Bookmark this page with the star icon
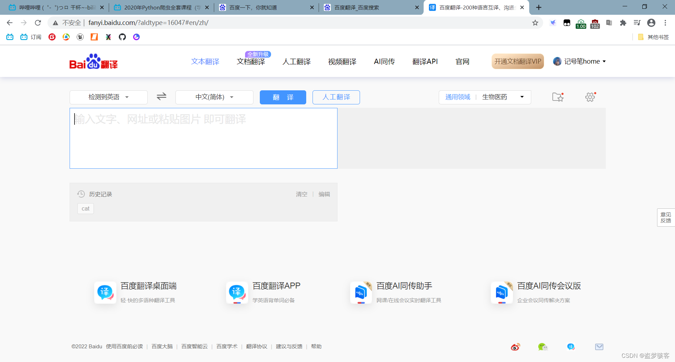The height and width of the screenshot is (362, 675). click(535, 23)
